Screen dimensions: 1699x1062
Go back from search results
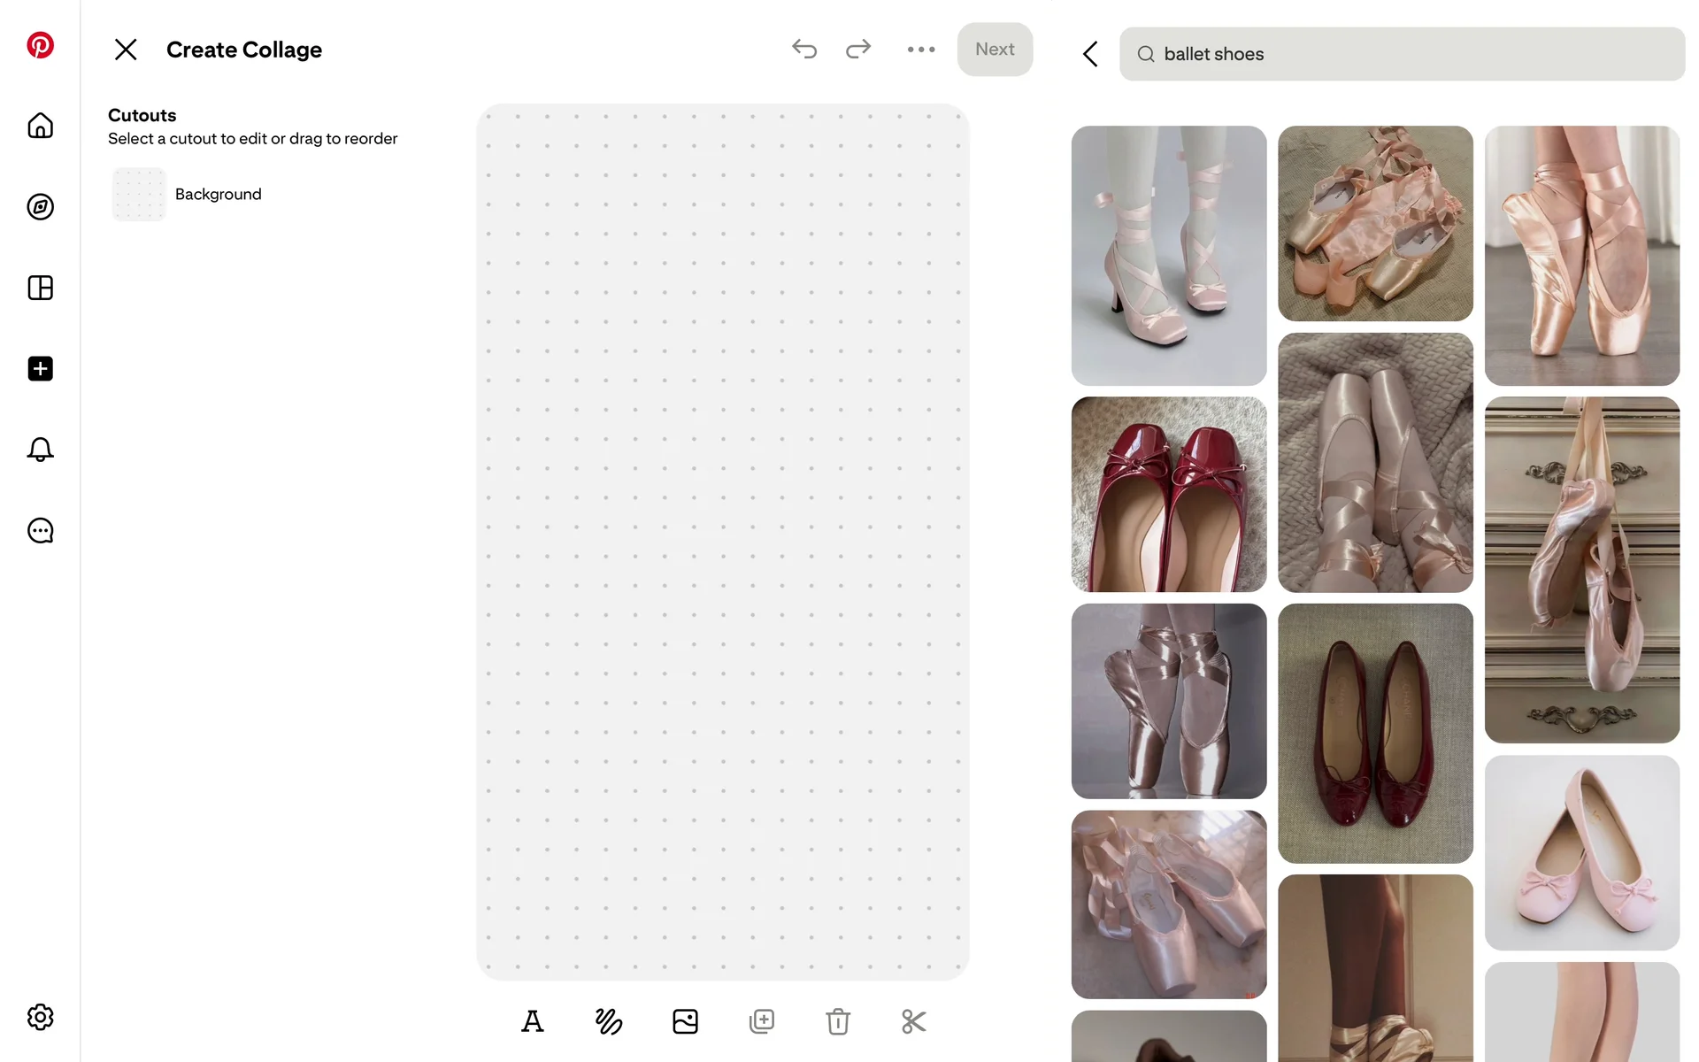[x=1090, y=54]
